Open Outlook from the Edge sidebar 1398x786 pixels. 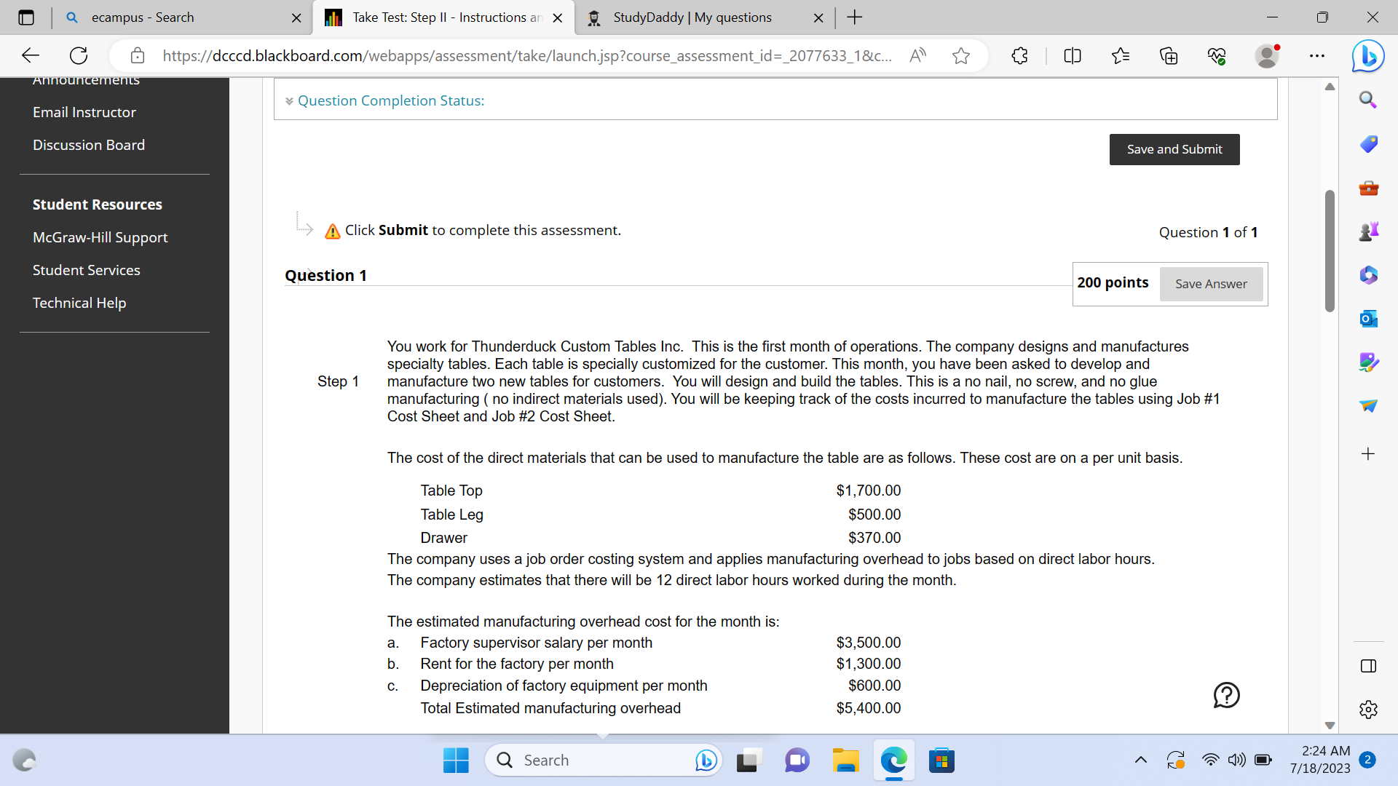click(1368, 319)
